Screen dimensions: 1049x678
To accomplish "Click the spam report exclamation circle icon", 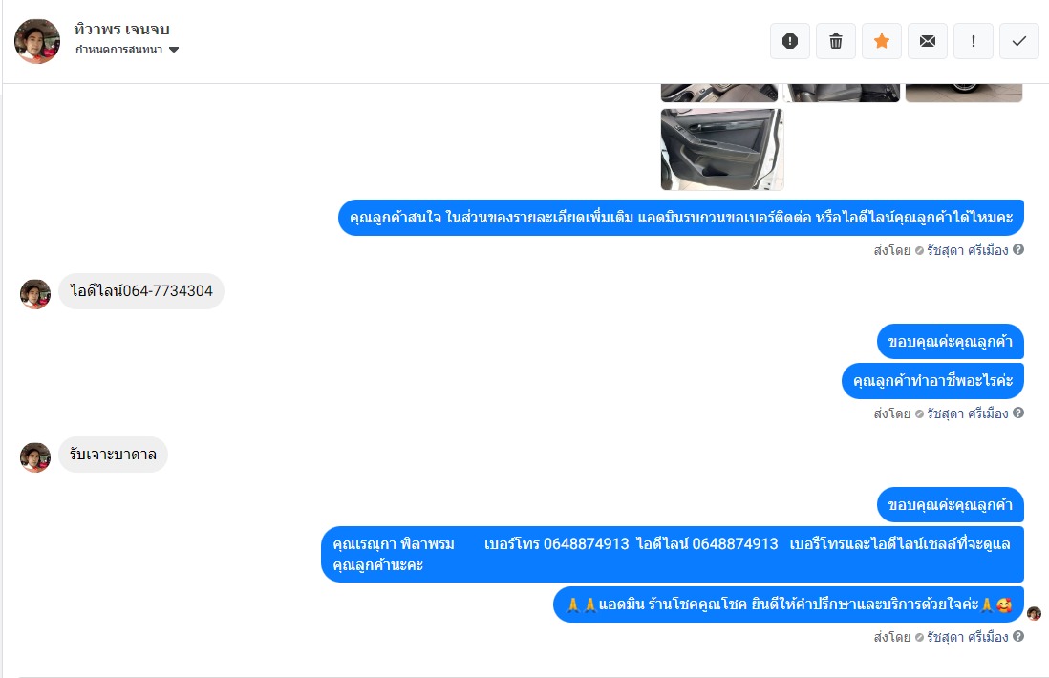I will (790, 41).
